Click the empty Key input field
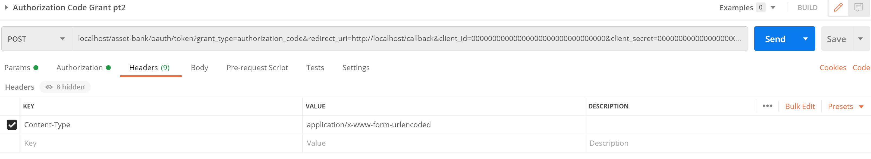The image size is (871, 159). 161,143
